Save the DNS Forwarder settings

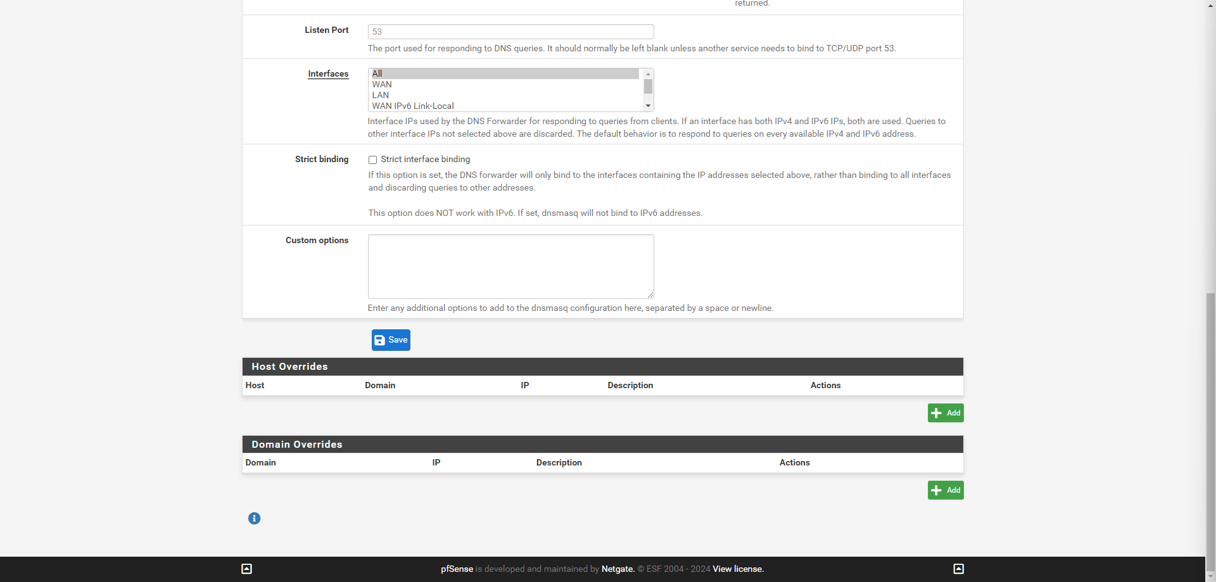tap(391, 340)
